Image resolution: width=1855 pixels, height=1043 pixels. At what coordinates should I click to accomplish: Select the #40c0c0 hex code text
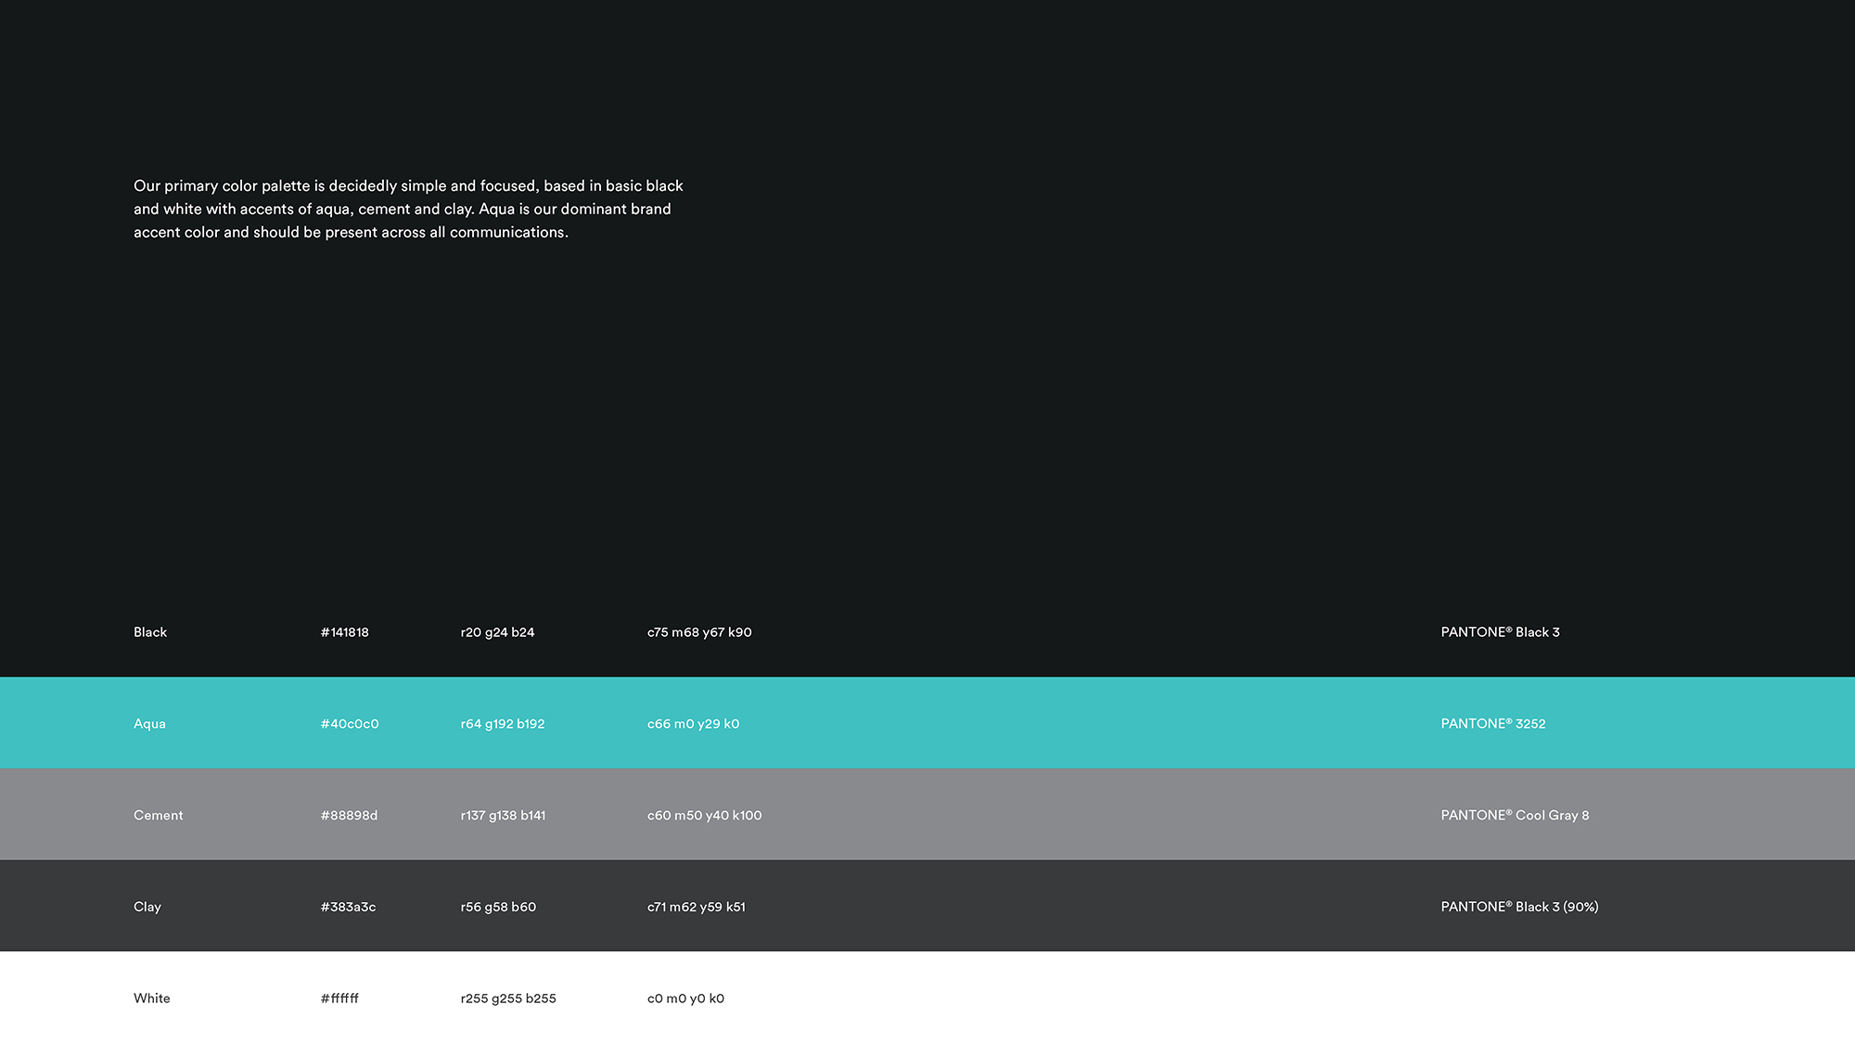(x=350, y=724)
